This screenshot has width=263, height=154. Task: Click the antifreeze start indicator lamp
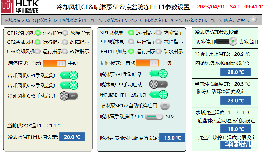pyautogui.click(x=253, y=20)
